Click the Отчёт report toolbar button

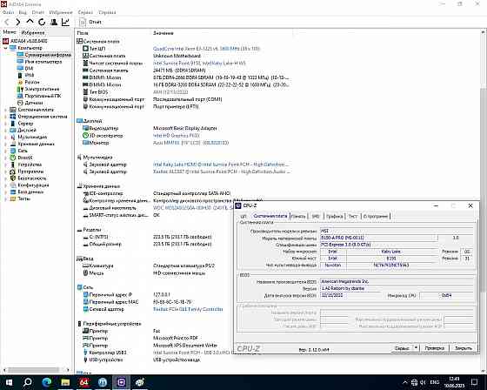coord(90,22)
